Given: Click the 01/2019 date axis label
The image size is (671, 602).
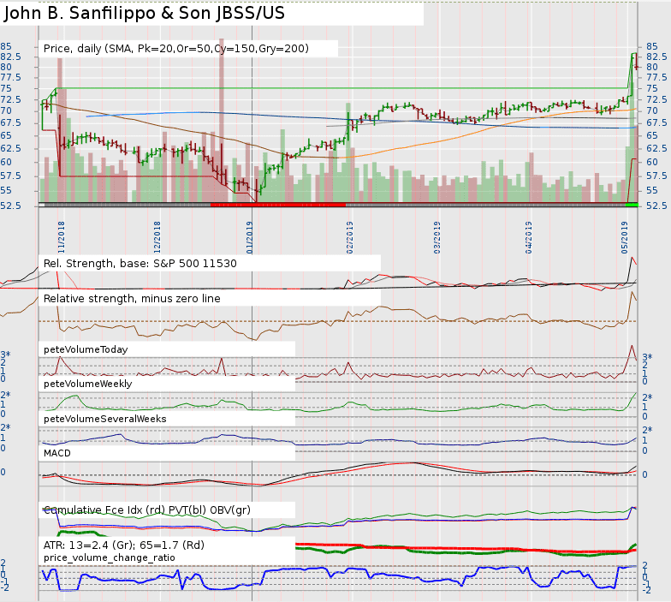Looking at the screenshot, I should pos(250,237).
